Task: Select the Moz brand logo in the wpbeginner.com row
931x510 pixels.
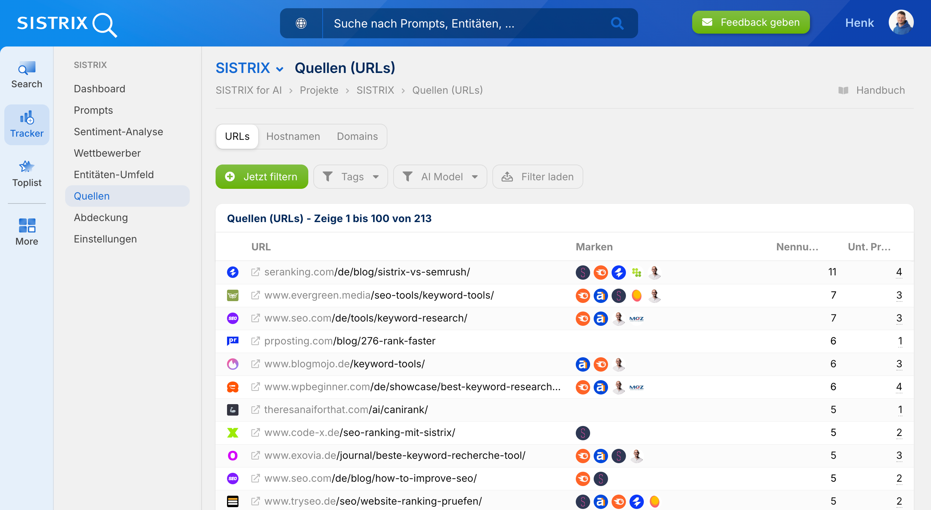Action: click(x=637, y=387)
